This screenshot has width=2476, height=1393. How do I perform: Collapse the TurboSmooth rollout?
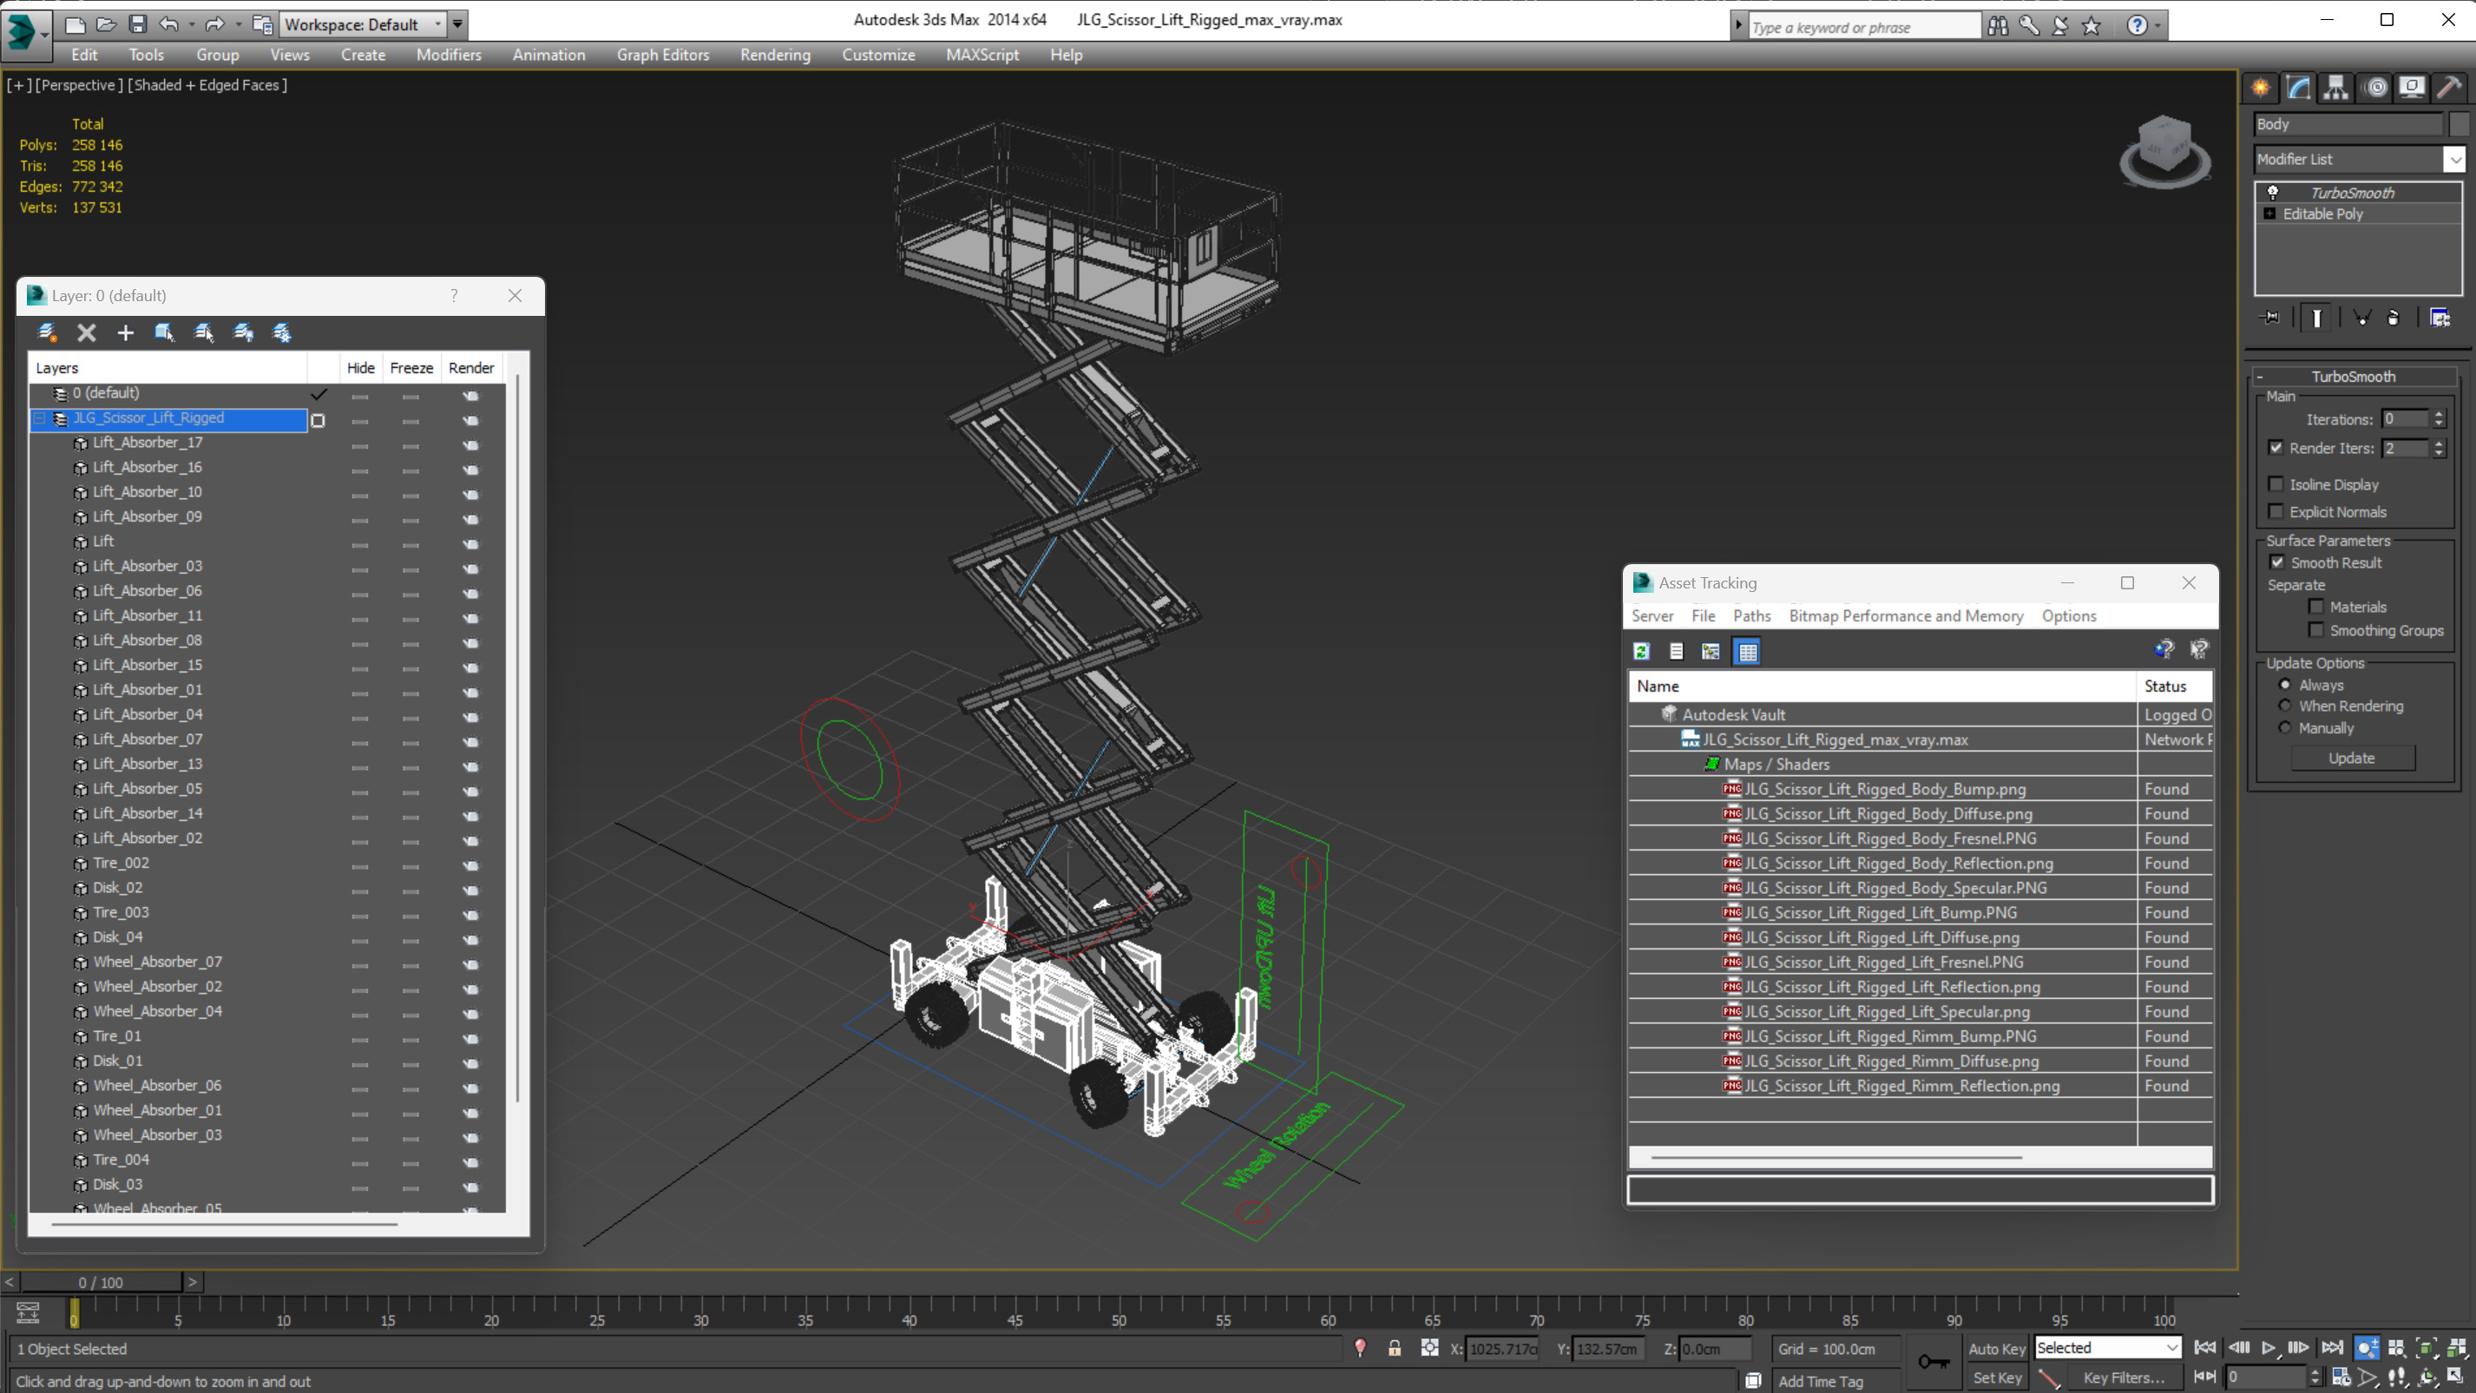click(x=2260, y=377)
